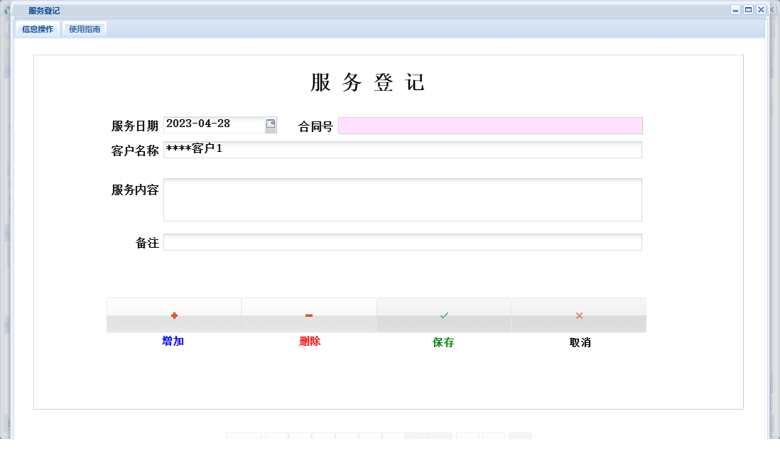Click the 增加 link to add a record
The height and width of the screenshot is (465, 780).
(174, 341)
